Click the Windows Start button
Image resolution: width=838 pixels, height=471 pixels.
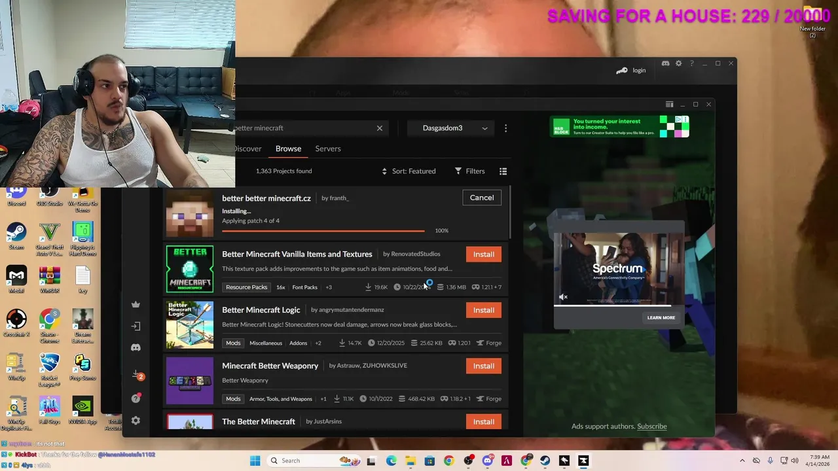255,461
